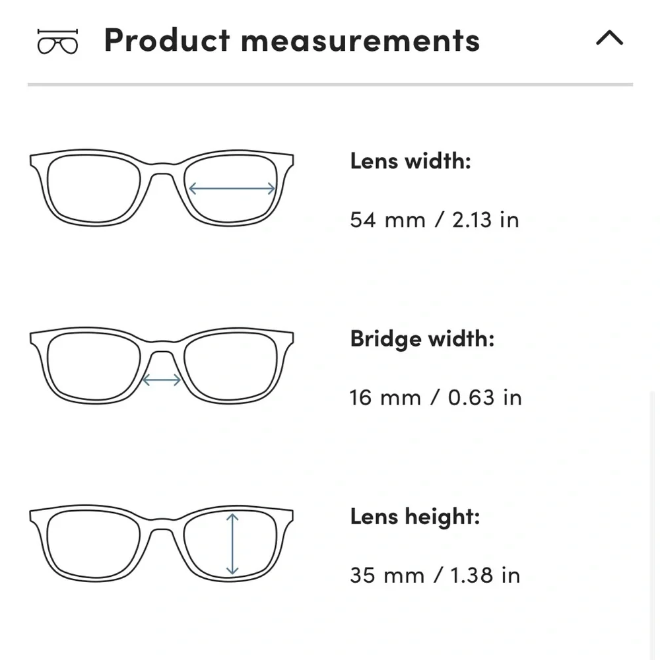Click the bridge width double arrow
The width and height of the screenshot is (660, 660).
(162, 380)
